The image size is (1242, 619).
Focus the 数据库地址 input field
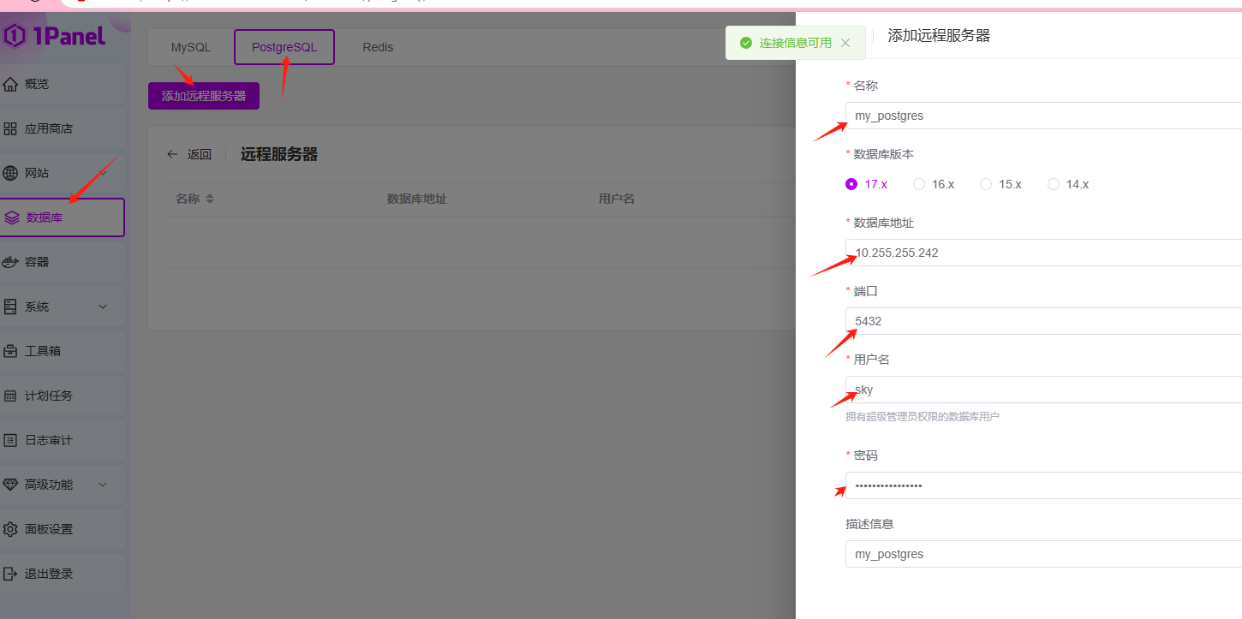click(1043, 253)
